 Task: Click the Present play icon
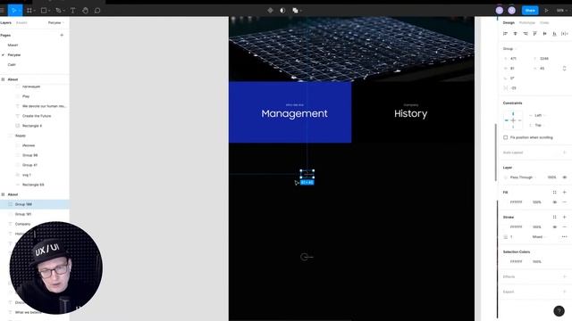coord(546,11)
